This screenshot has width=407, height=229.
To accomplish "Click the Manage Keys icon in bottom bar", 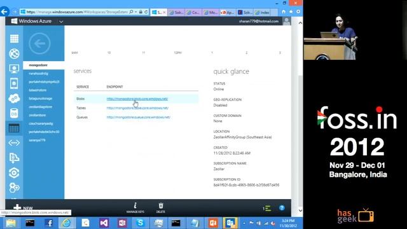I will 135,207.
